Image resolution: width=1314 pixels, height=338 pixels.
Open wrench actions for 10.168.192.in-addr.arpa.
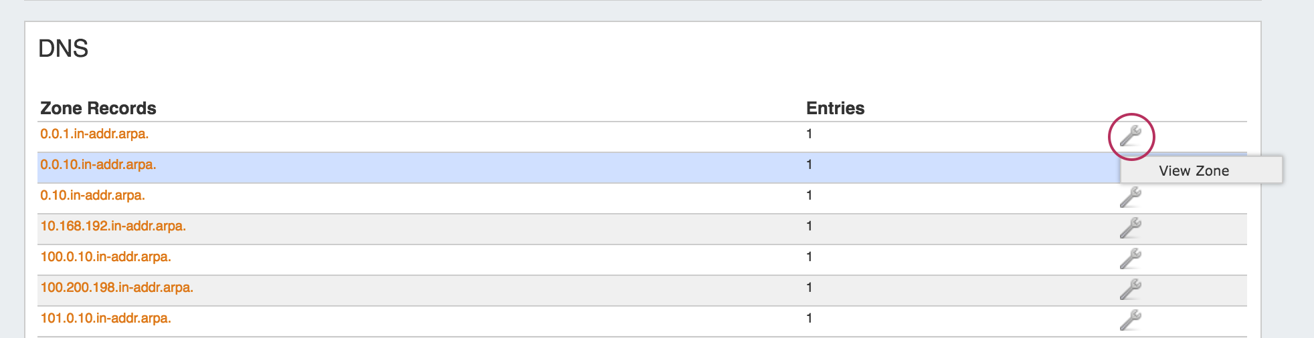click(1131, 228)
